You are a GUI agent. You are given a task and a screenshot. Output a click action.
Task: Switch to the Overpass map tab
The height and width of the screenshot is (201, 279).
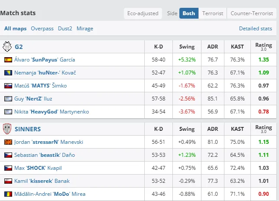42,29
